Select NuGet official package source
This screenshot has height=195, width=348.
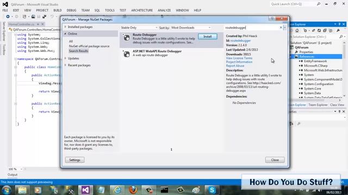(89, 46)
